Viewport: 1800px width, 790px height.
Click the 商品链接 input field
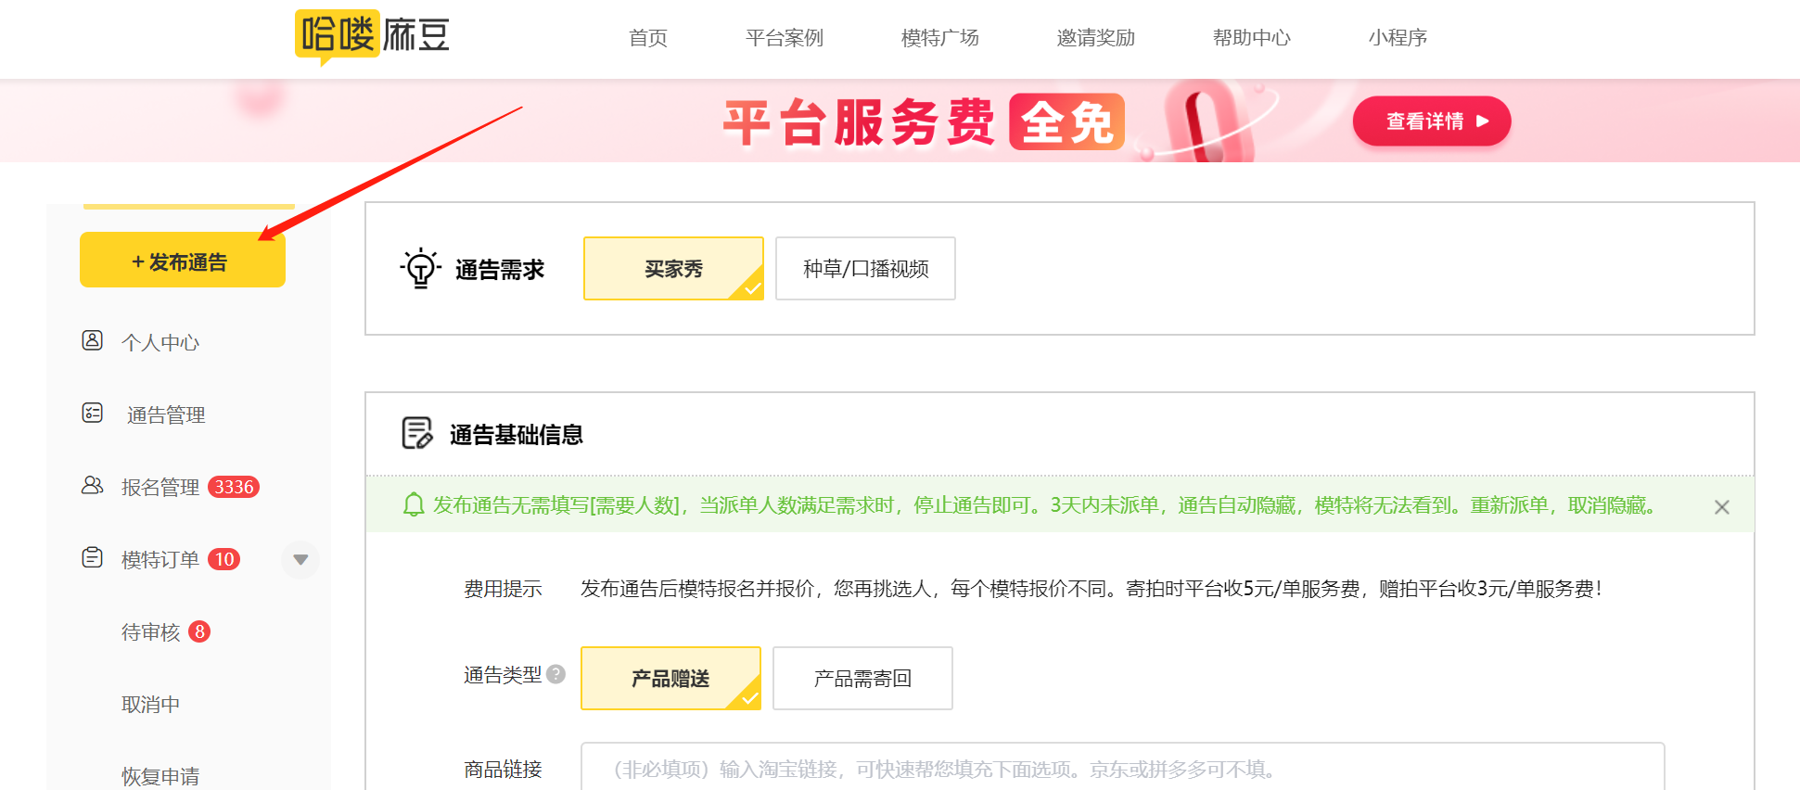tap(1122, 769)
